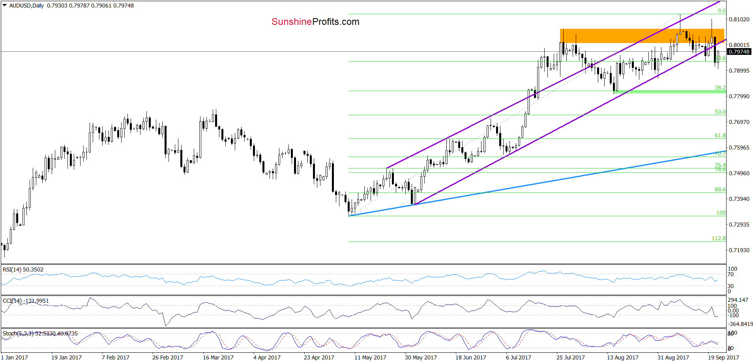Click the 19 Sep 2017 date label
The height and width of the screenshot is (363, 753).
click(723, 357)
